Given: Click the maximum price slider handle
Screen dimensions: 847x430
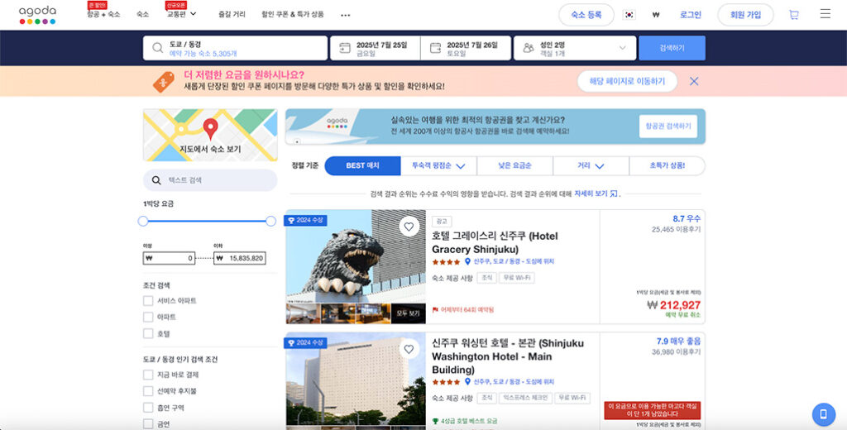Looking at the screenshot, I should pyautogui.click(x=271, y=221).
